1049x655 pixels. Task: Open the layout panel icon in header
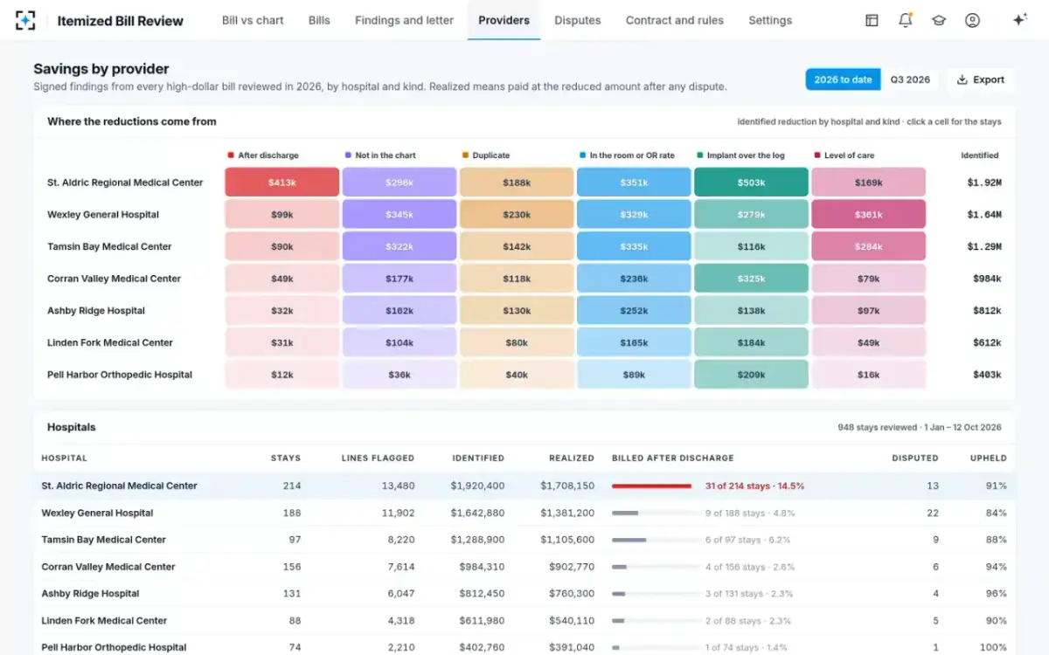(872, 20)
